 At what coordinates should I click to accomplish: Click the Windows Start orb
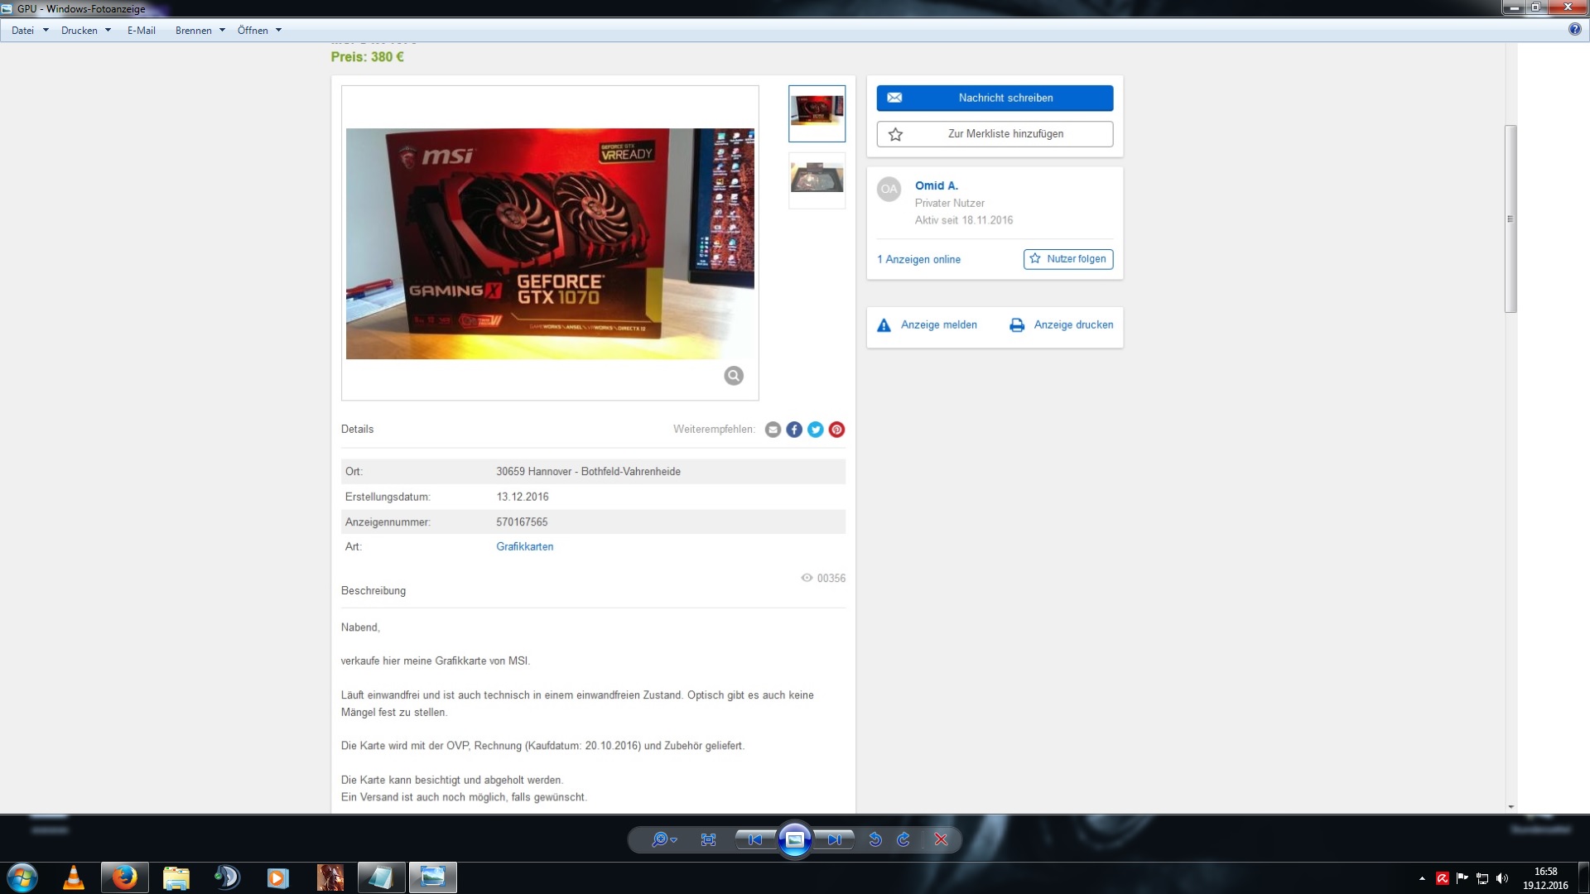tap(22, 877)
